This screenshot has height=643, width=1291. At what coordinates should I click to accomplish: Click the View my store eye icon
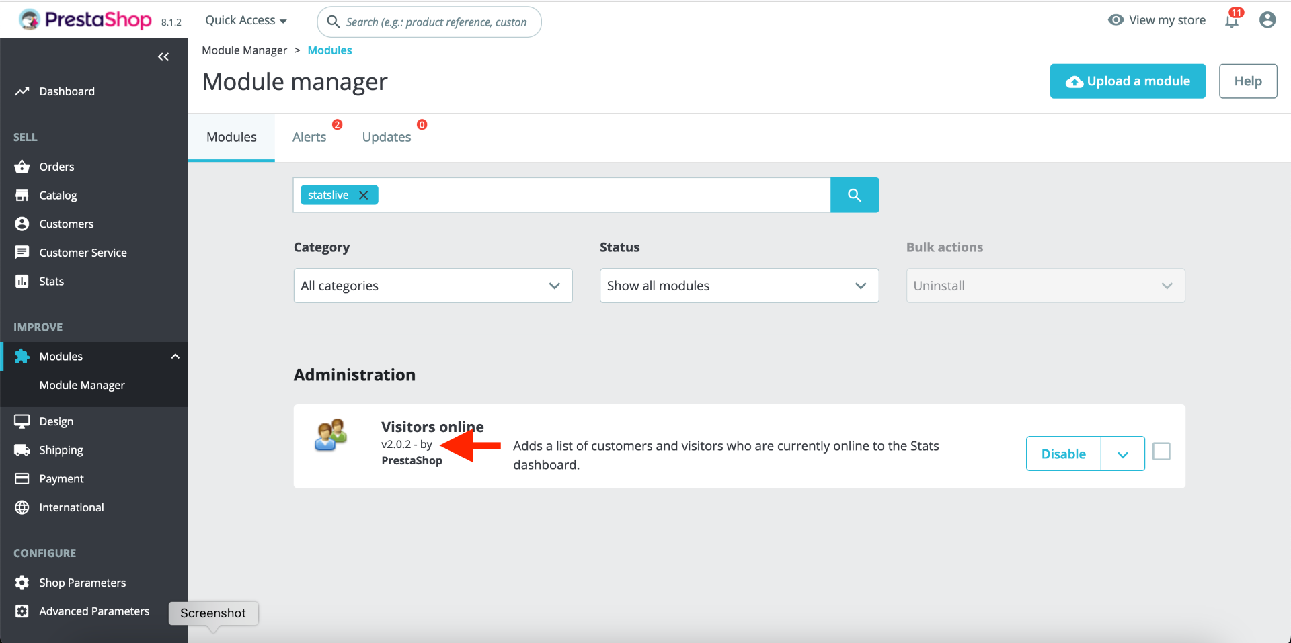(1116, 20)
